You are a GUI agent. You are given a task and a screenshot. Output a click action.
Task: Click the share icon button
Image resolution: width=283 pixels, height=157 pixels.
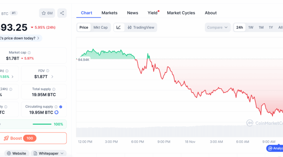62,13
